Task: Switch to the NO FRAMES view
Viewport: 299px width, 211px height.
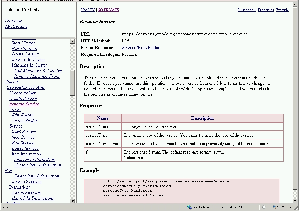Action: [108, 10]
